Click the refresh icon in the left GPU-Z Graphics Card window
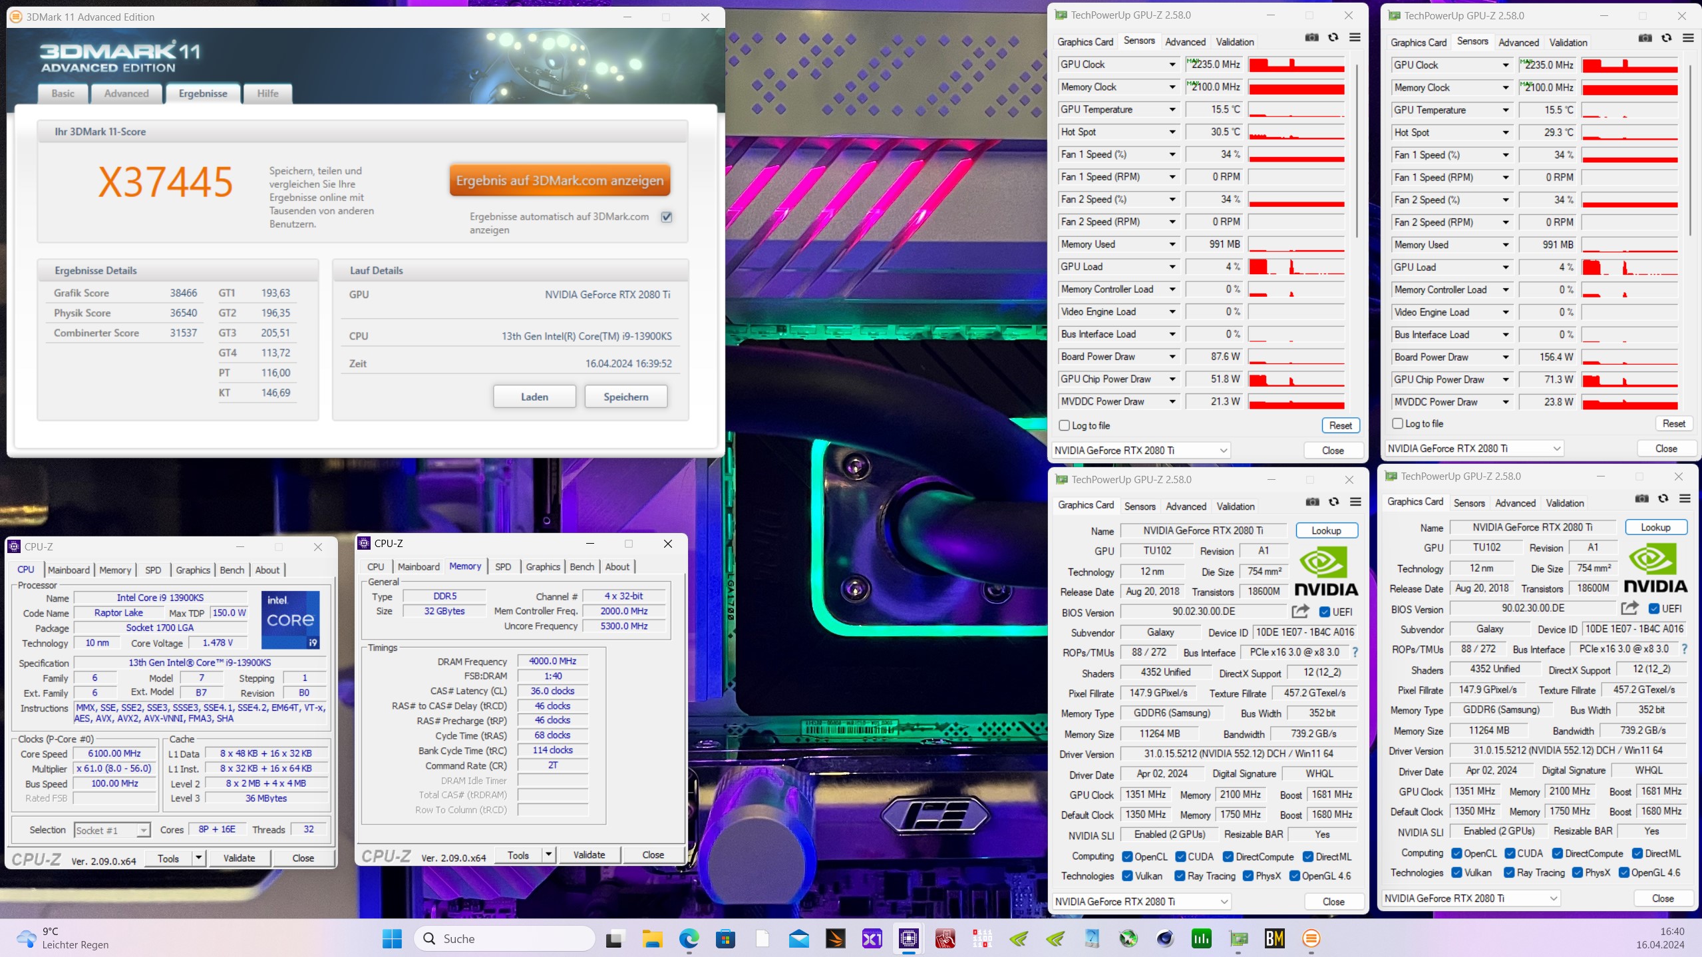Screen dimensions: 1702x957 click(1333, 502)
